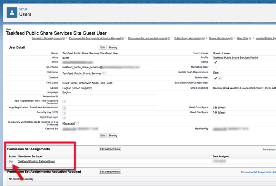Open info icon for One-Time Password Generator
Viewport: 276px width, 186px height.
point(64,101)
